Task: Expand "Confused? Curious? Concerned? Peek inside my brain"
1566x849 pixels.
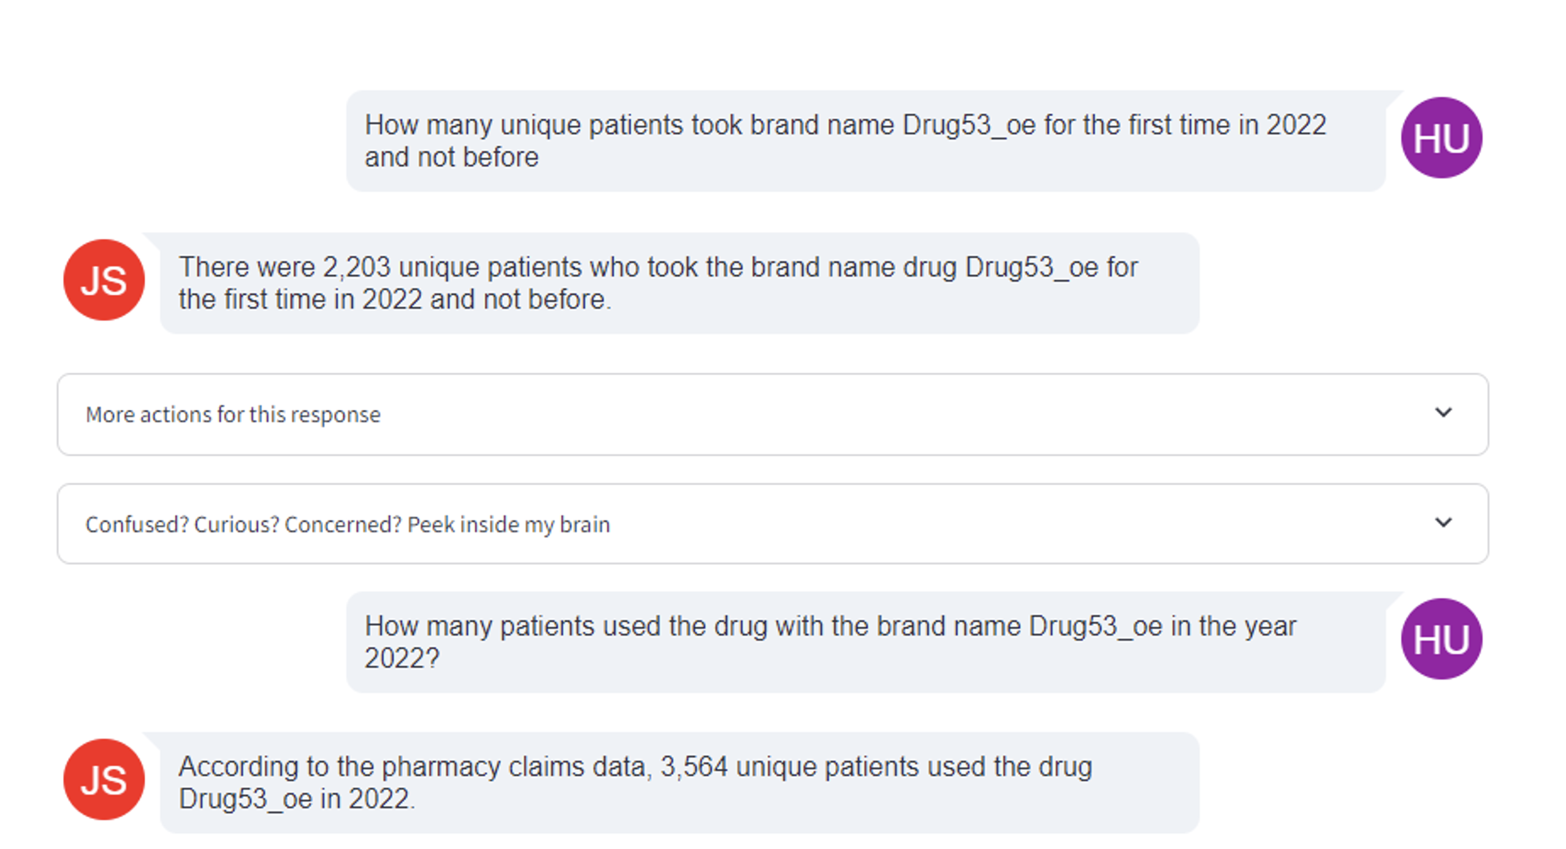Action: pos(772,524)
